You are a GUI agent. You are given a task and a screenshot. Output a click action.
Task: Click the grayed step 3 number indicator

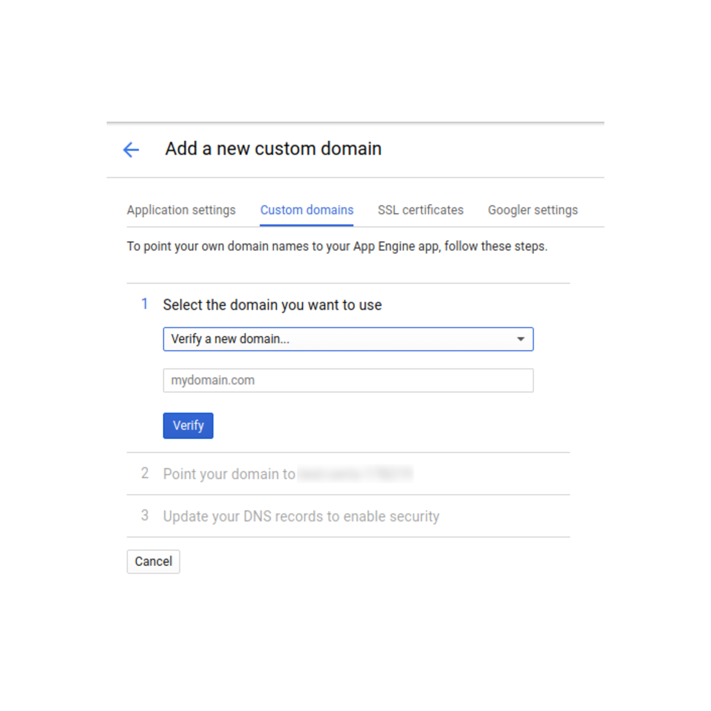point(145,515)
